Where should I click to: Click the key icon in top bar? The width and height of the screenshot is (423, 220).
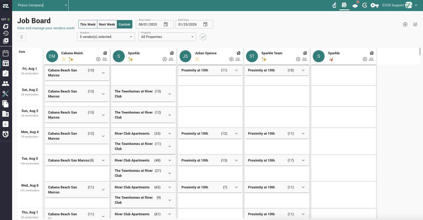374,5
